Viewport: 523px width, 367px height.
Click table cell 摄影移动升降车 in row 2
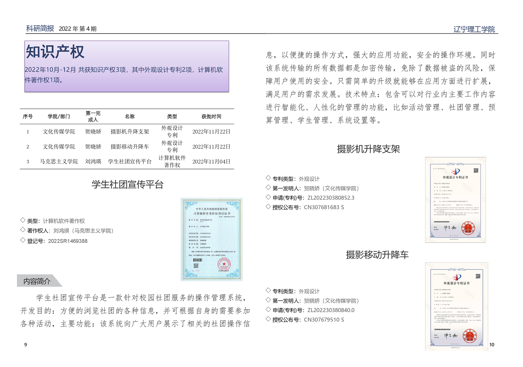[130, 147]
